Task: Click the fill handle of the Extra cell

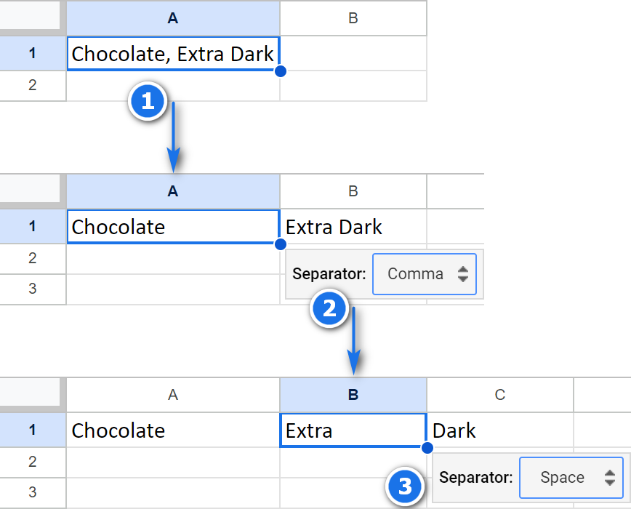Action: click(x=427, y=448)
